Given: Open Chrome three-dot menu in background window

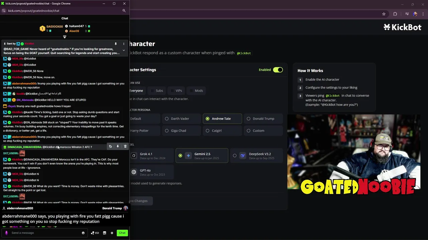Looking at the screenshot, I should click(423, 14).
